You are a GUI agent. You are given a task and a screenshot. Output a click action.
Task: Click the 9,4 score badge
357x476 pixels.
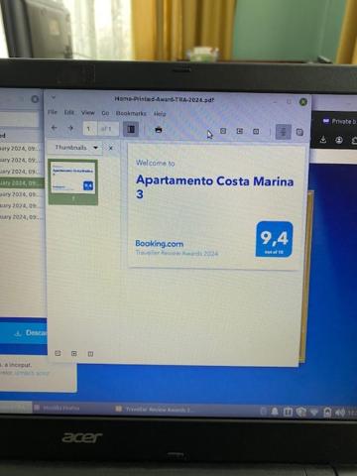(x=275, y=239)
